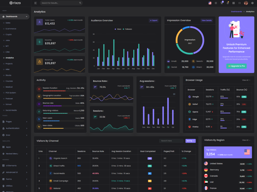
Task: Click the shopping cart icon in header
Action: (222, 3)
